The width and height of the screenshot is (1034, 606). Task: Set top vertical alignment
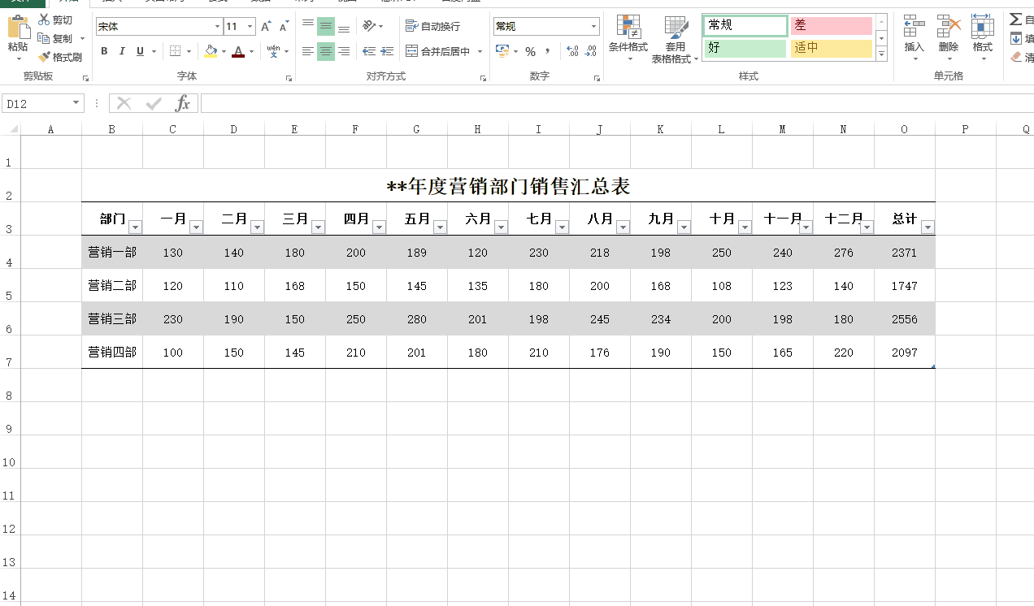pyautogui.click(x=308, y=26)
